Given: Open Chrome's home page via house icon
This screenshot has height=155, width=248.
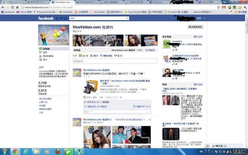Looking at the screenshot, I should click(x=17, y=7).
